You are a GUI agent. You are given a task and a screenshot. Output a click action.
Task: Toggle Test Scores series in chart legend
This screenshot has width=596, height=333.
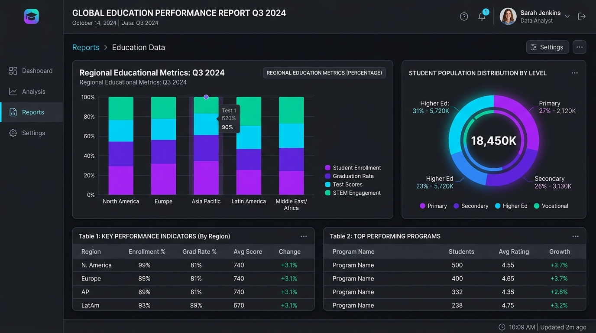pos(344,184)
